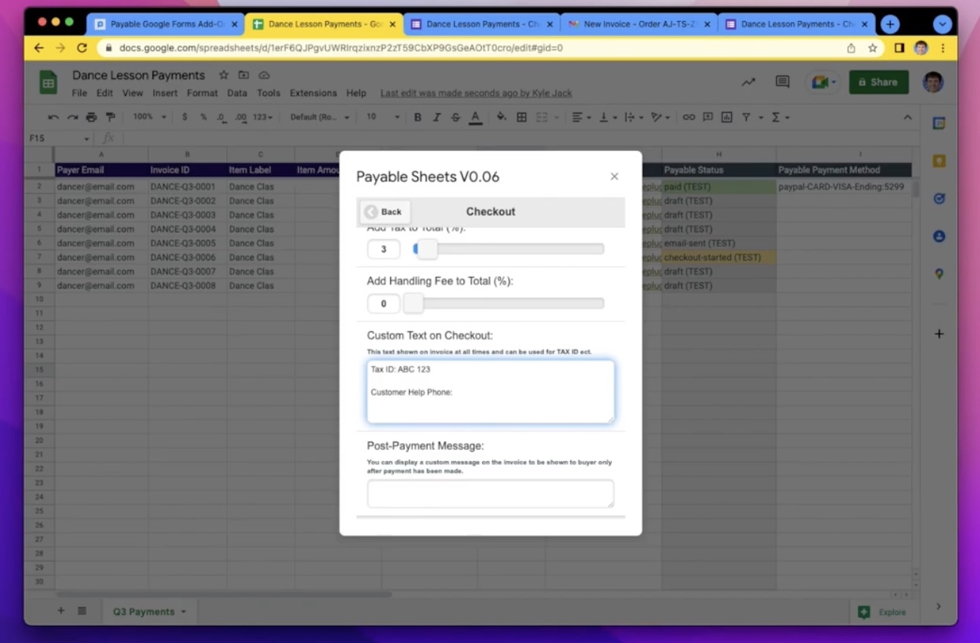
Task: Click the Back button in Payable Sheets
Action: pos(384,211)
